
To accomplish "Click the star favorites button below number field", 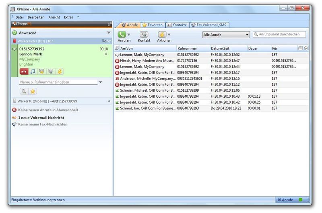I will point(33,91).
